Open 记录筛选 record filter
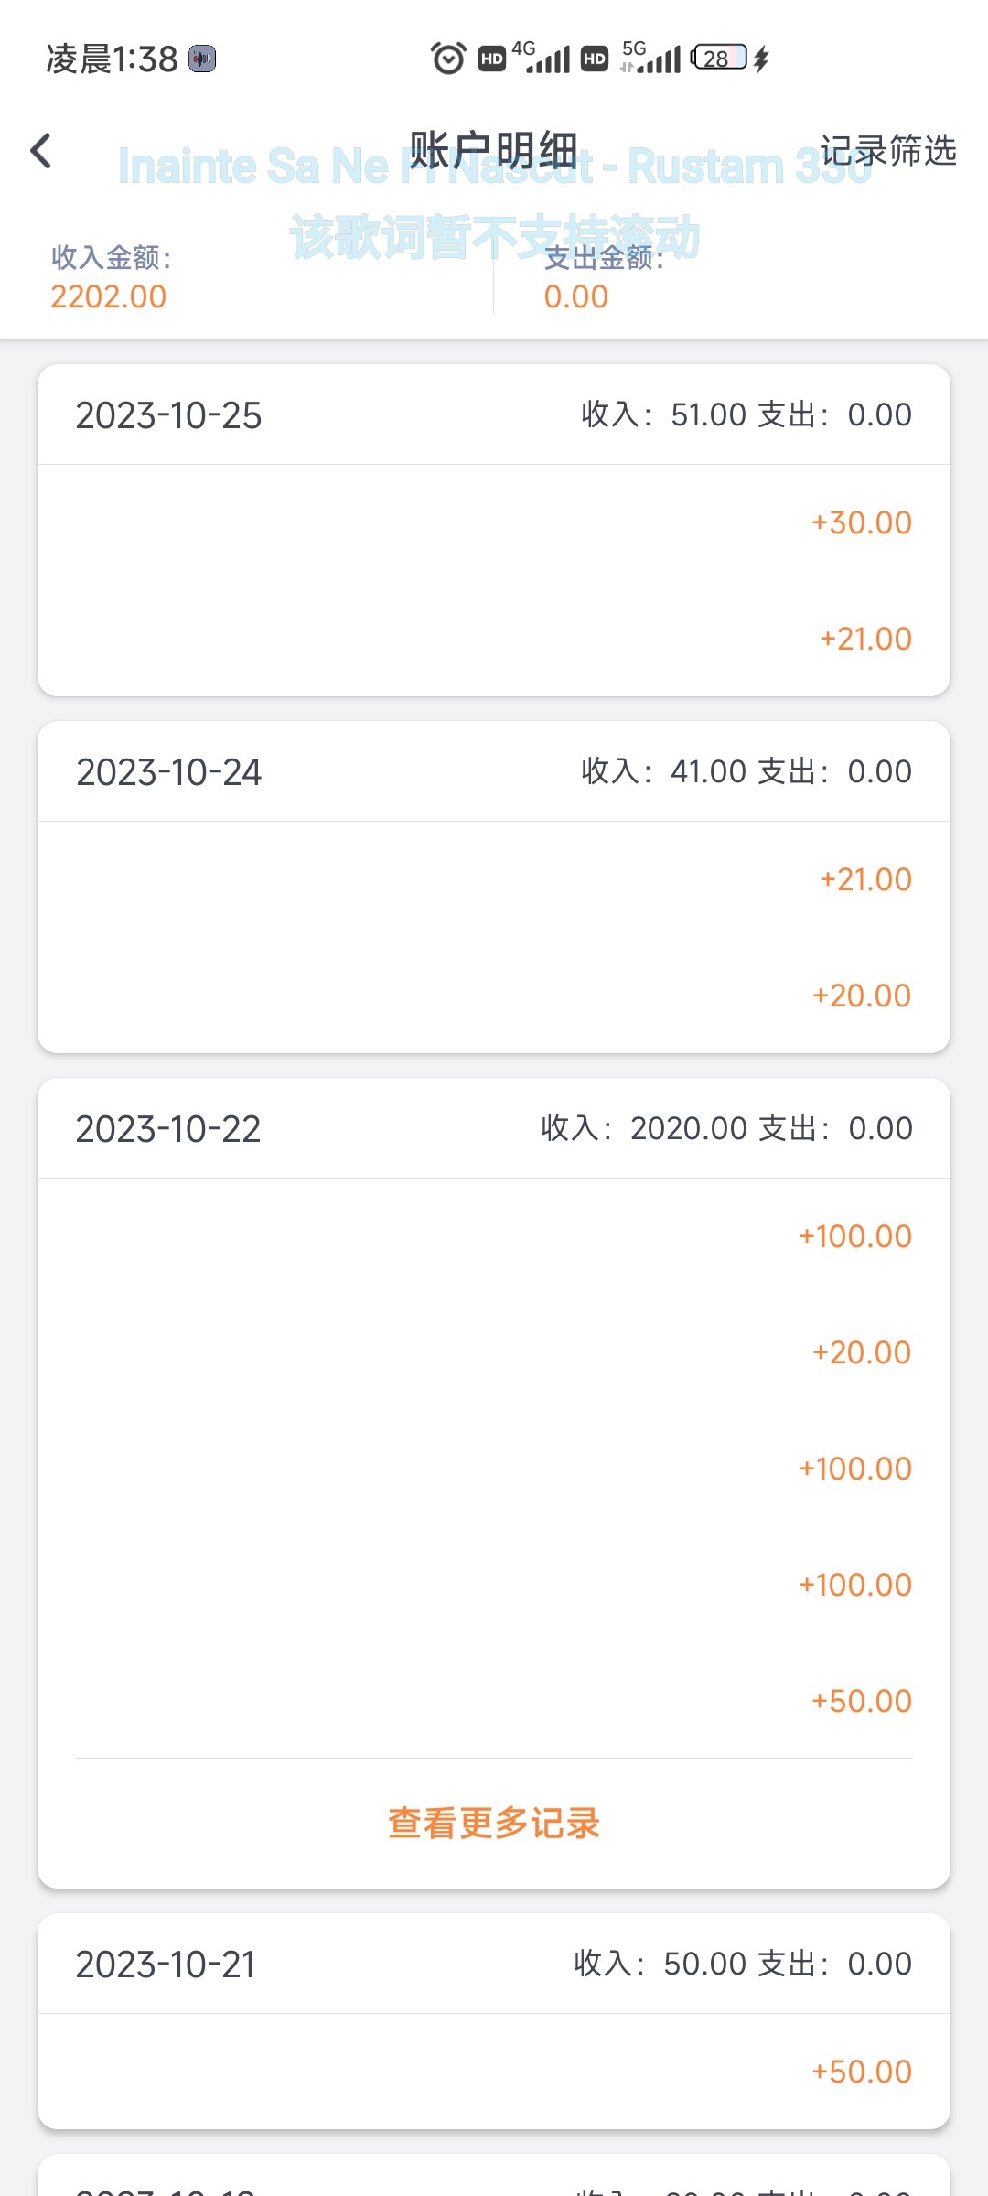The width and height of the screenshot is (988, 2196). 887,151
